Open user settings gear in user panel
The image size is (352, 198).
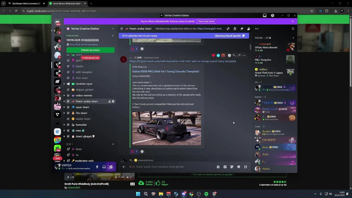(x=111, y=167)
